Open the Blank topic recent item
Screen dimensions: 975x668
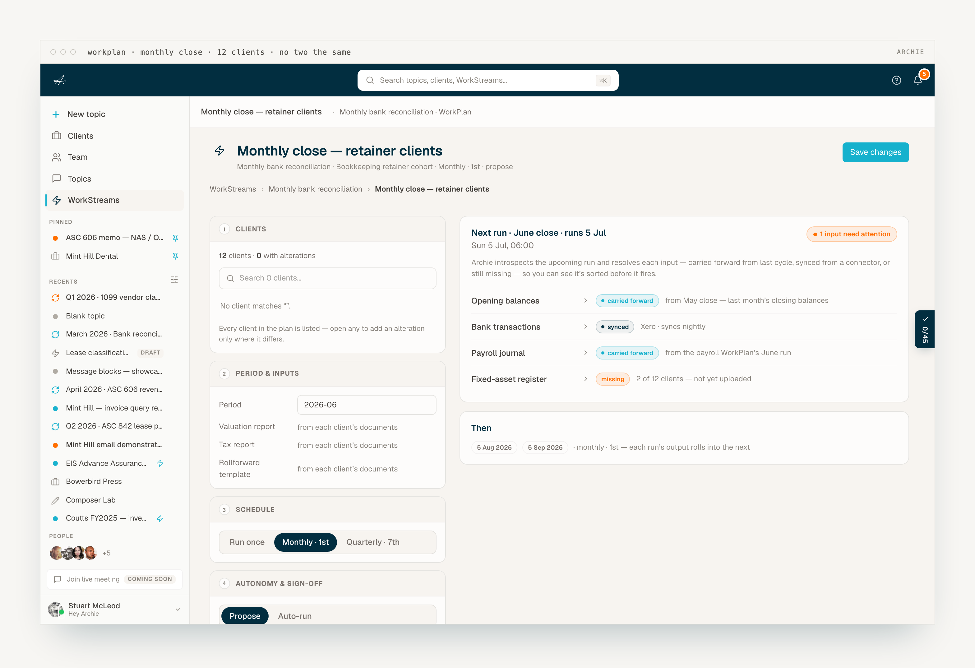114,316
